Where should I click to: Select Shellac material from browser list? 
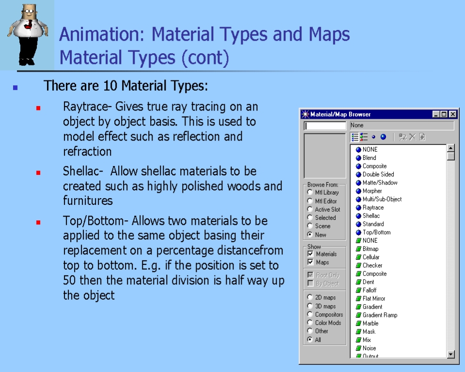tap(371, 216)
